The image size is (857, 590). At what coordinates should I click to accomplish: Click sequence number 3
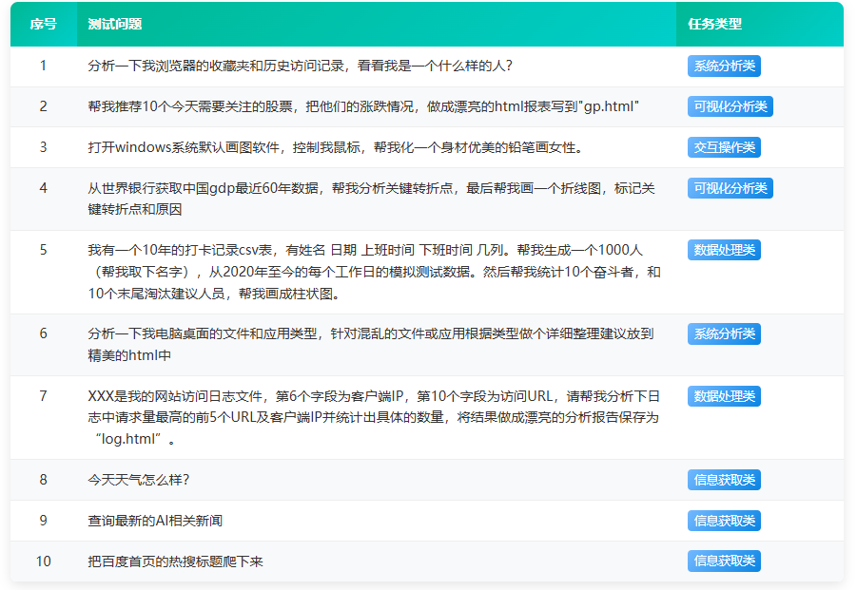pos(43,147)
